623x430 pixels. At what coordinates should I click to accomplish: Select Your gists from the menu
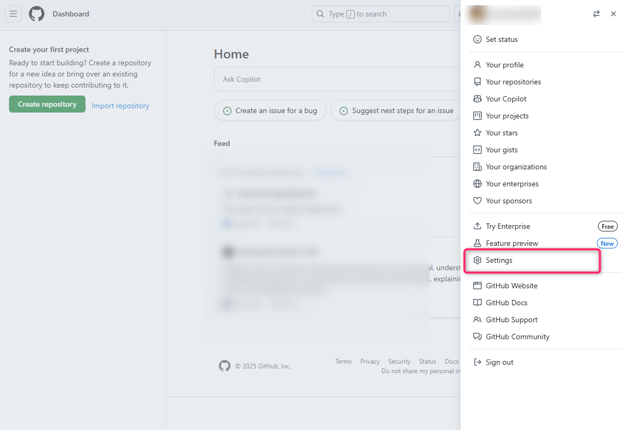(x=545, y=150)
